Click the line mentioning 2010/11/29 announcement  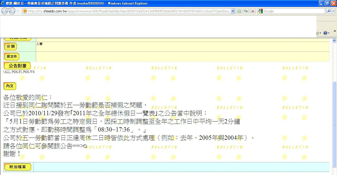pyautogui.click(x=105, y=113)
